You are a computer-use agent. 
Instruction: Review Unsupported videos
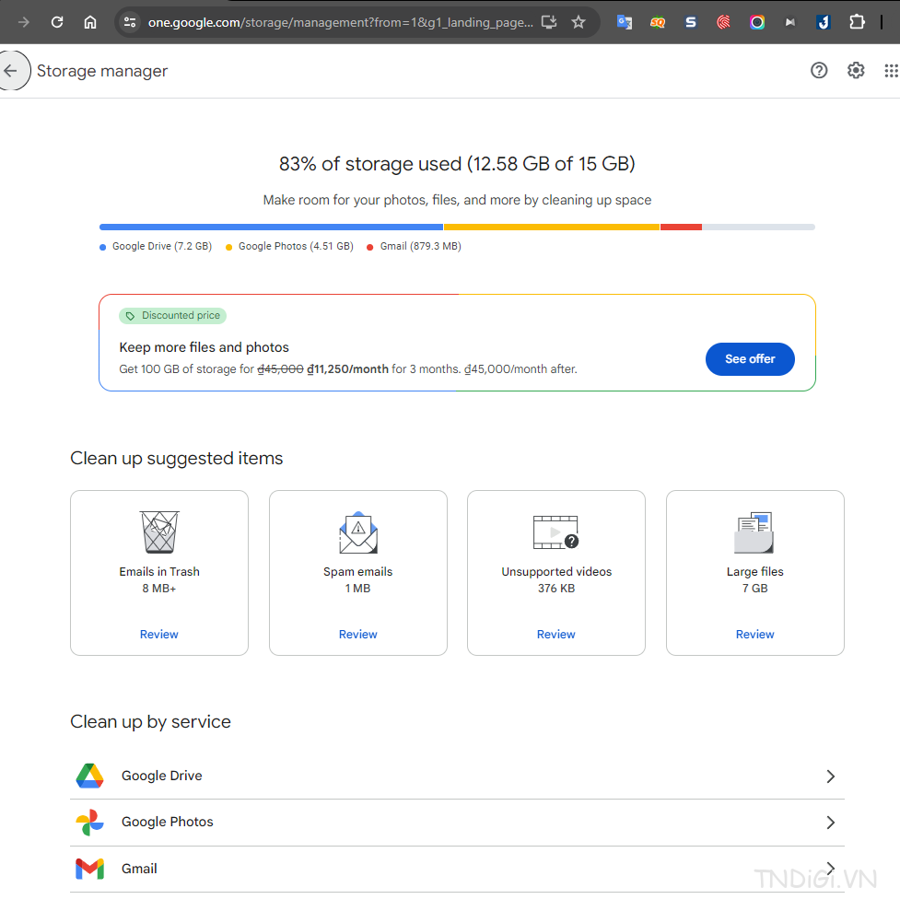pyautogui.click(x=556, y=635)
